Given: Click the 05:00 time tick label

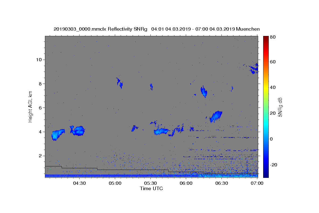Looking at the screenshot, I should [x=115, y=183].
